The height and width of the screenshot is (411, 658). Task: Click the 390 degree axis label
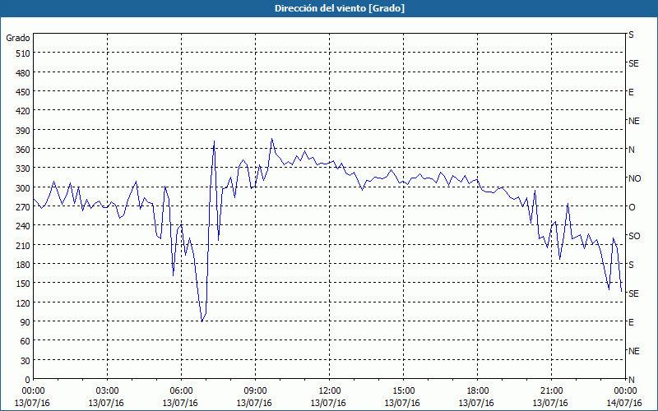tap(23, 131)
